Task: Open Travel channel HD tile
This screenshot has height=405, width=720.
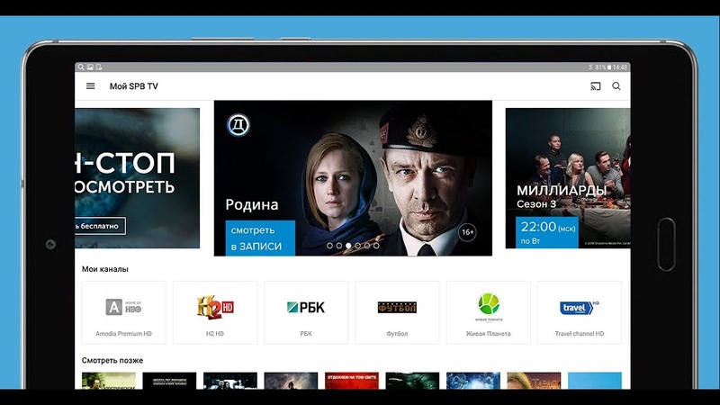Action: pos(580,312)
